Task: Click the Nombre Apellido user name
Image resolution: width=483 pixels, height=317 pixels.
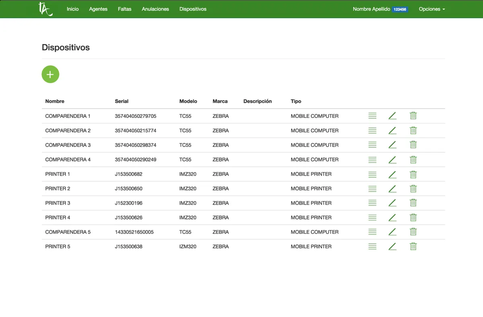Action: tap(372, 9)
